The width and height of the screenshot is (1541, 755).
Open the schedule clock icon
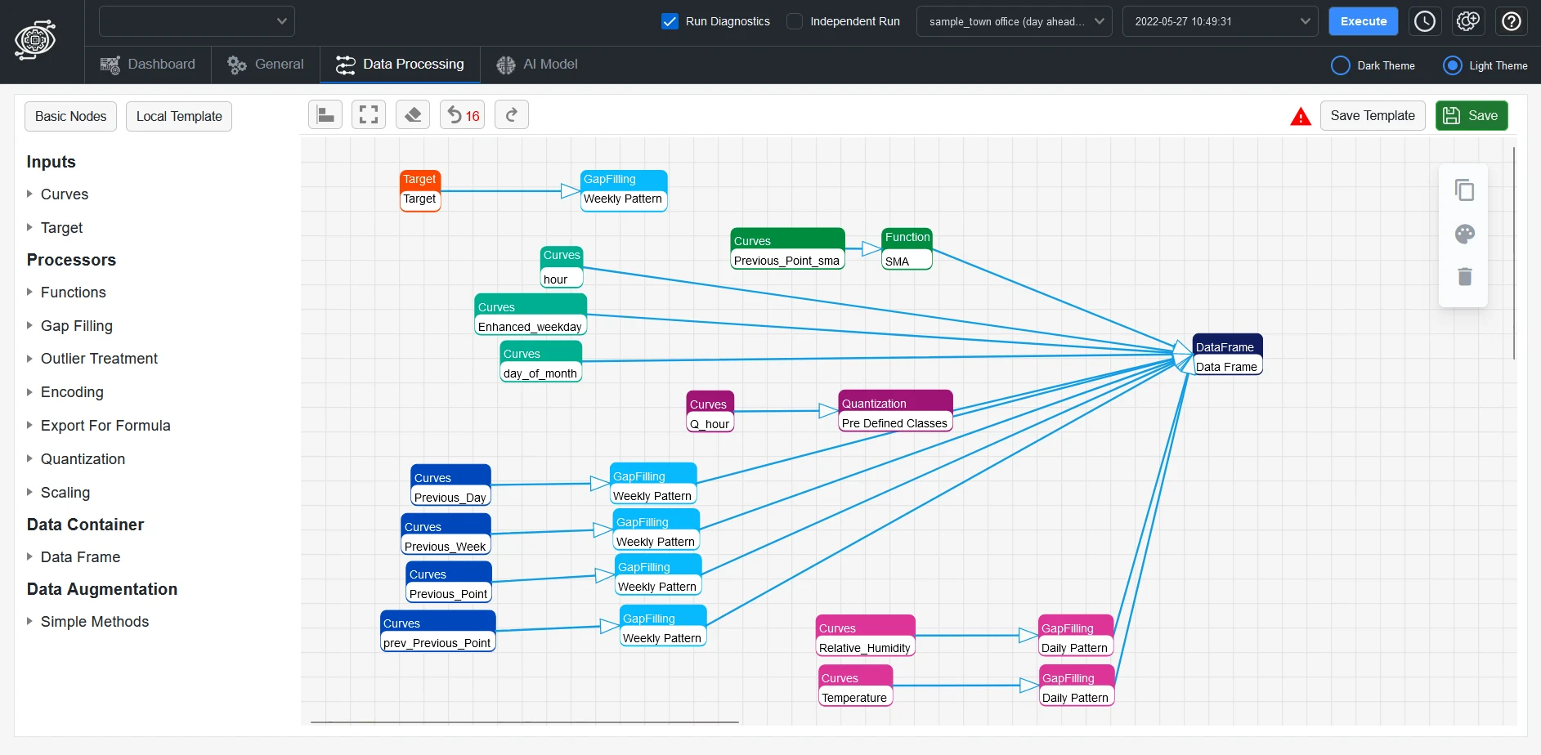pos(1425,21)
